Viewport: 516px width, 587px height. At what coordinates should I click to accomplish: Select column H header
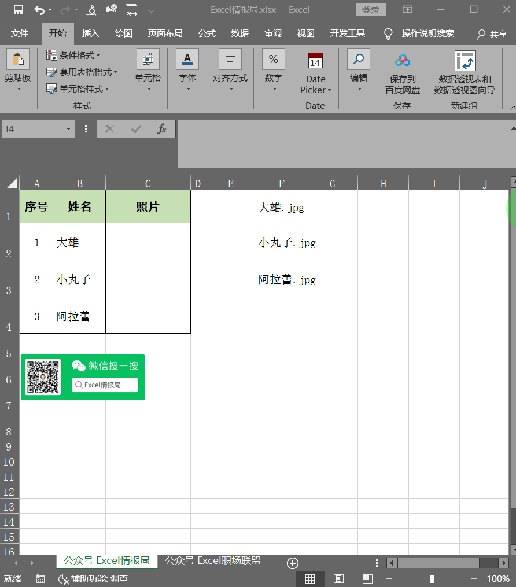[383, 183]
